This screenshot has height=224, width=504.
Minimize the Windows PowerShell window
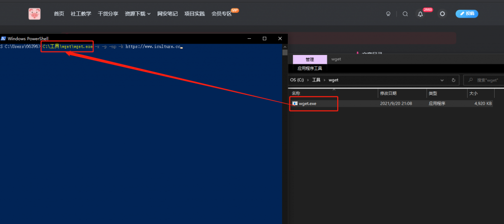[250, 38]
